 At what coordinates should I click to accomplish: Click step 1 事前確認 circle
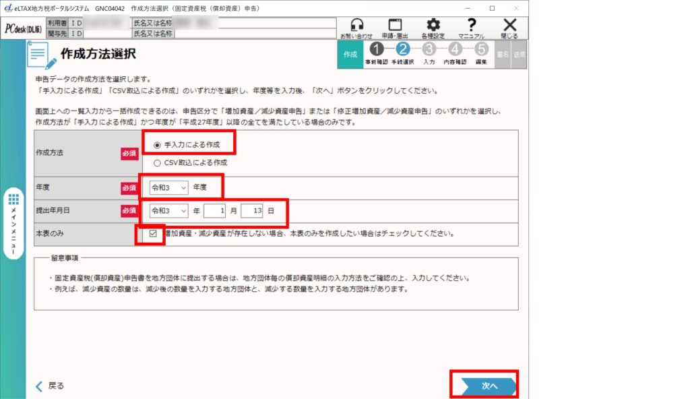[x=376, y=49]
